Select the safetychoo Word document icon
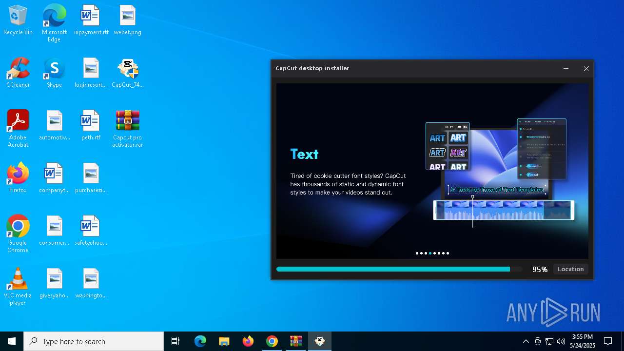Screen dimensions: 624x351 coord(91,231)
